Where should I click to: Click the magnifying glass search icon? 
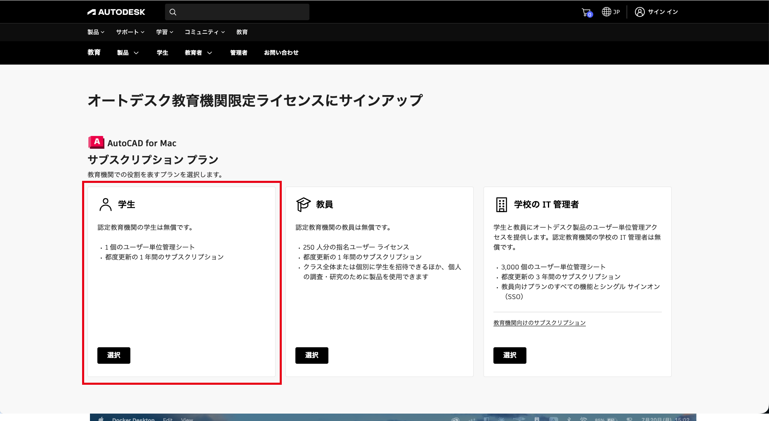[x=173, y=12]
